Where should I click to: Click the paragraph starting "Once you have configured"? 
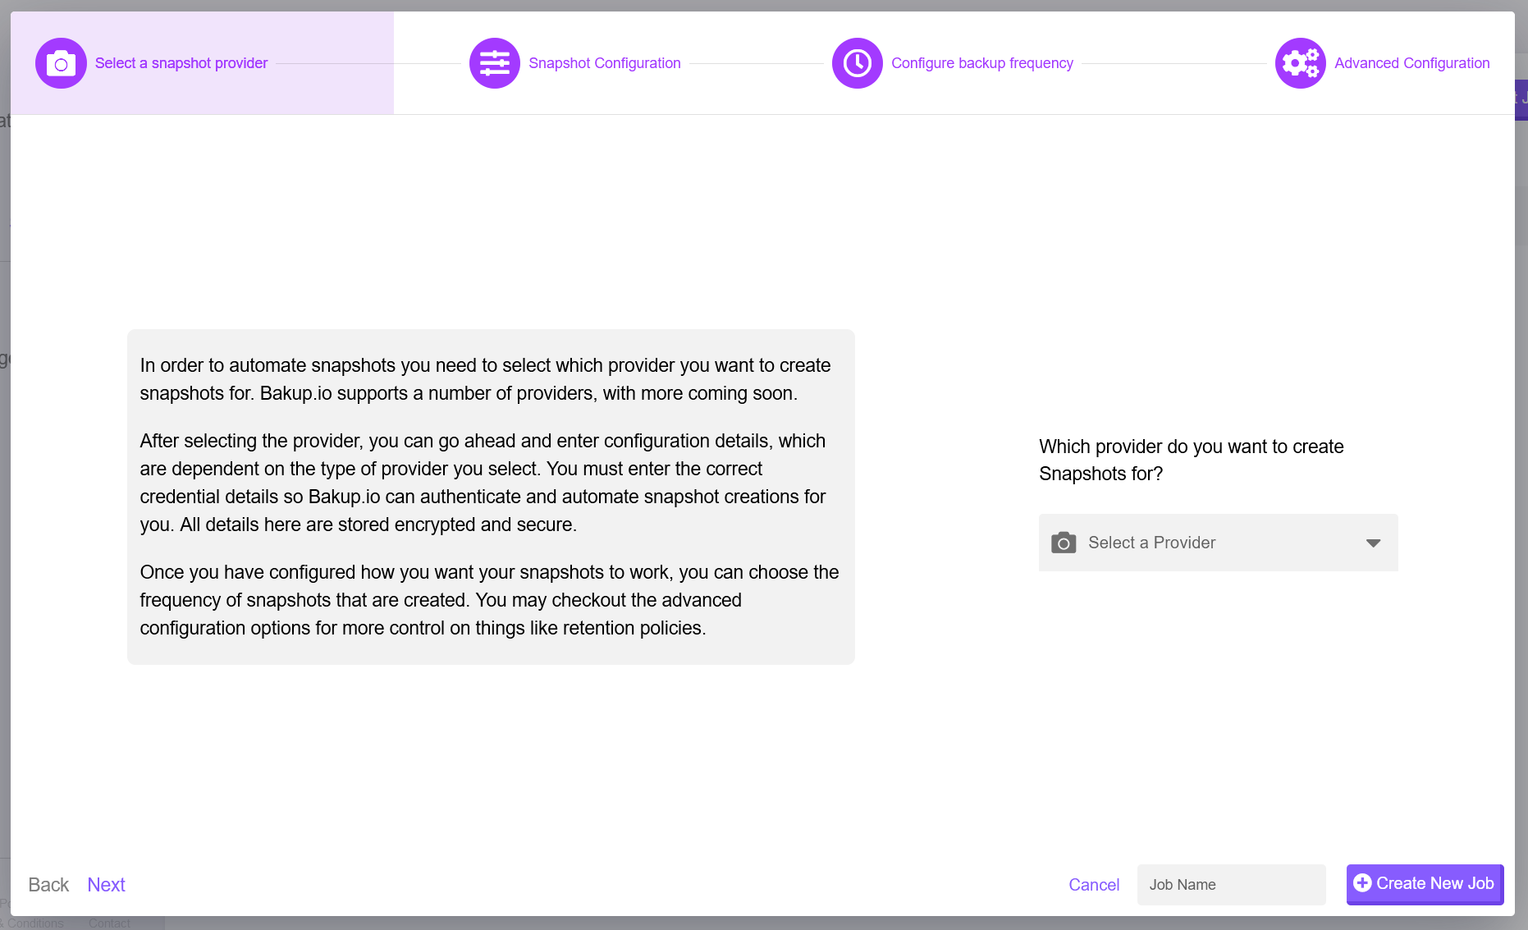[489, 600]
